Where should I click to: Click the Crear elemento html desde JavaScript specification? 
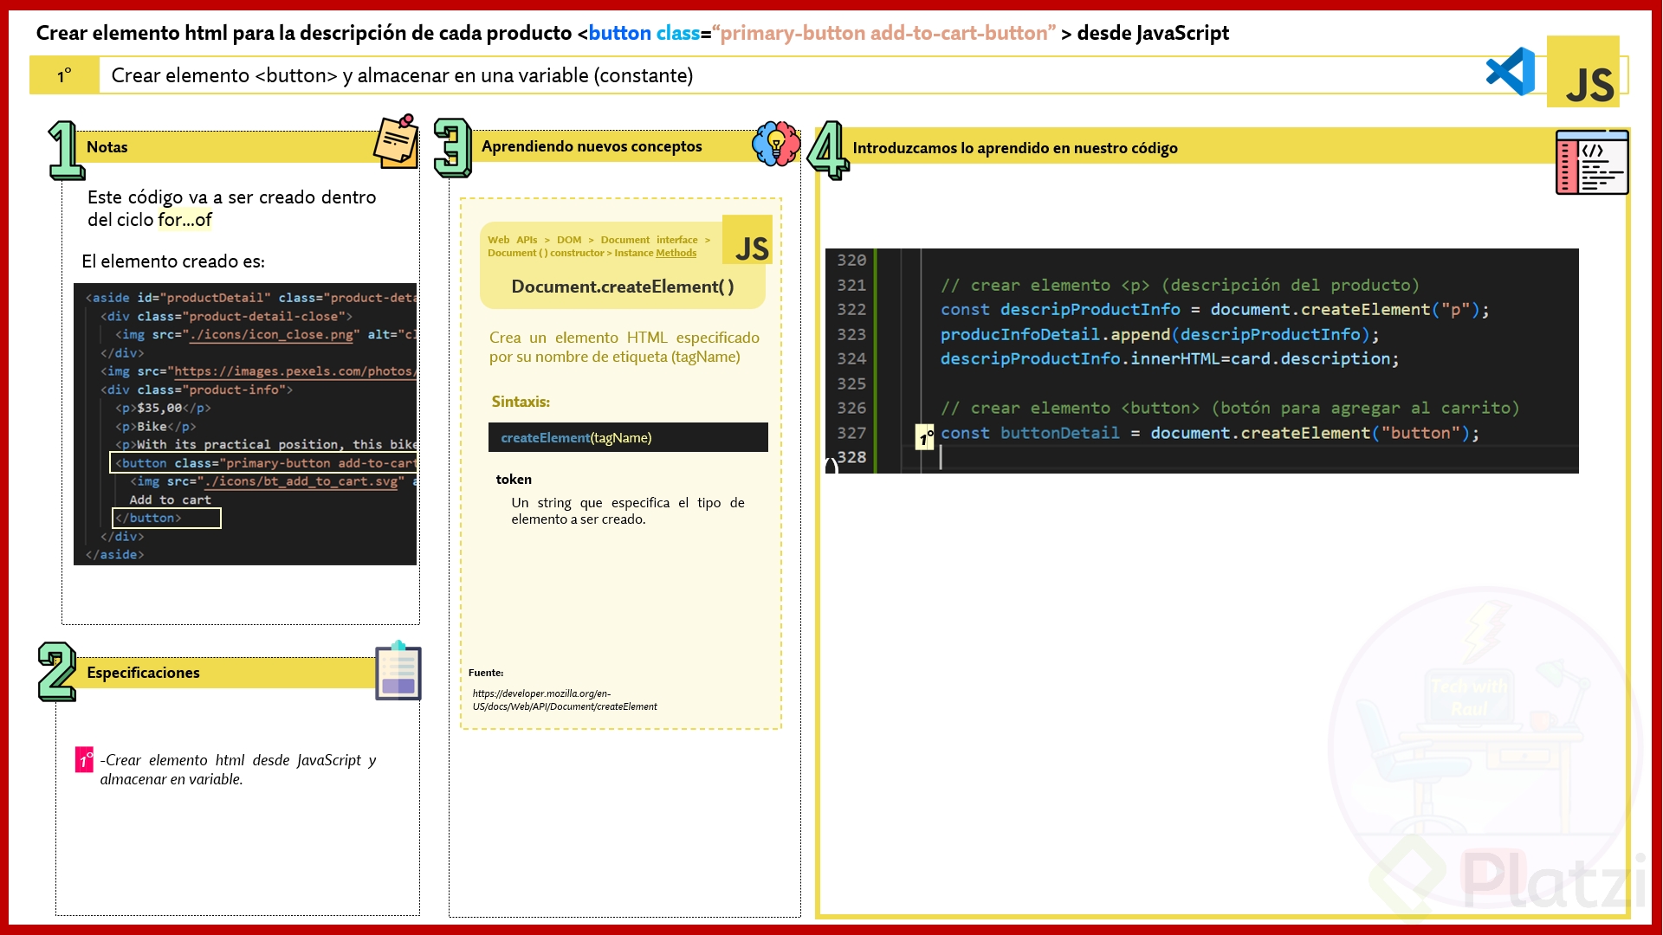(x=237, y=770)
